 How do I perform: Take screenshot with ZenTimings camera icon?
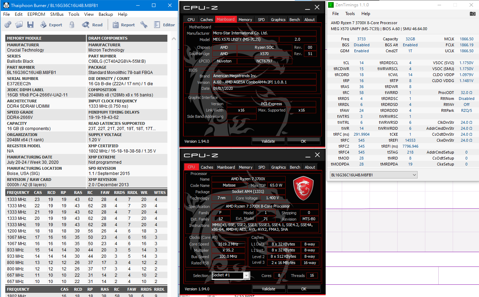click(x=473, y=14)
